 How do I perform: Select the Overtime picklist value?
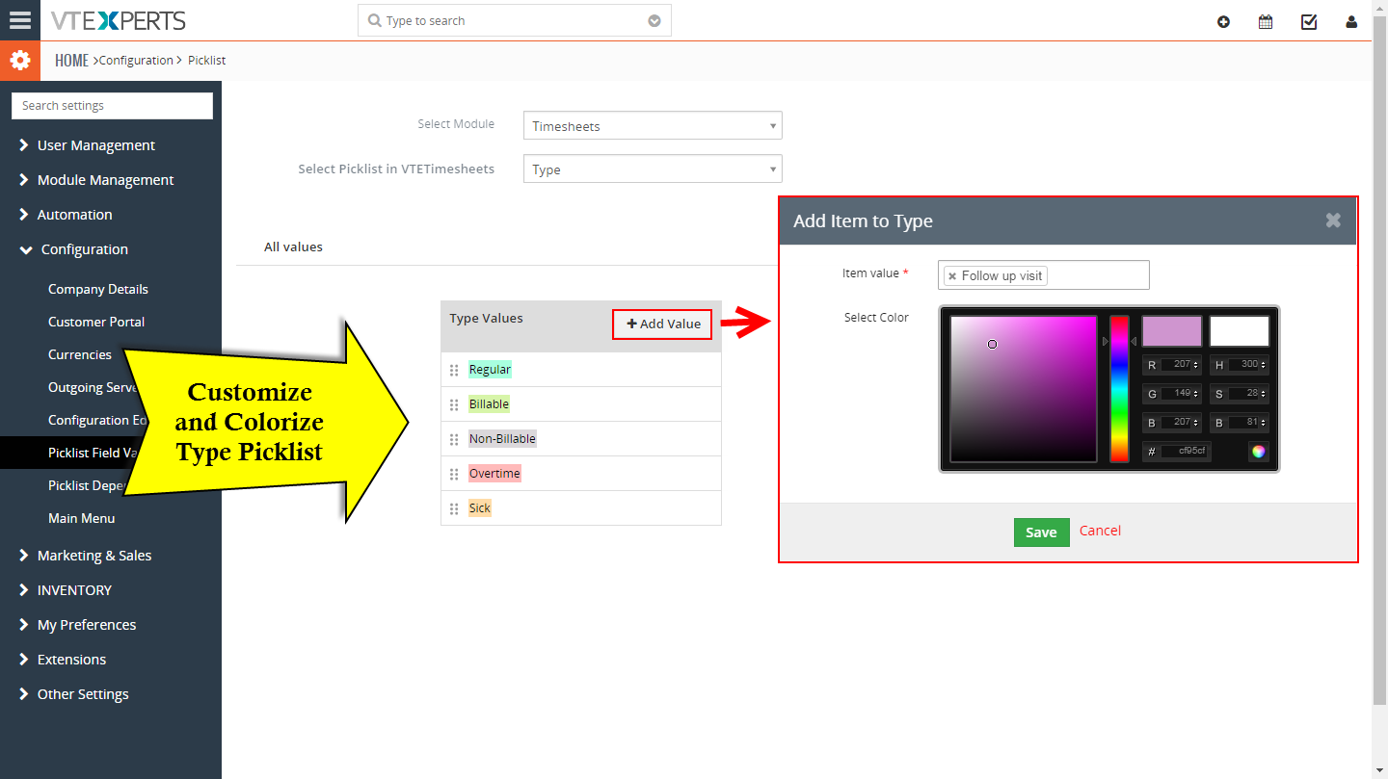(494, 474)
